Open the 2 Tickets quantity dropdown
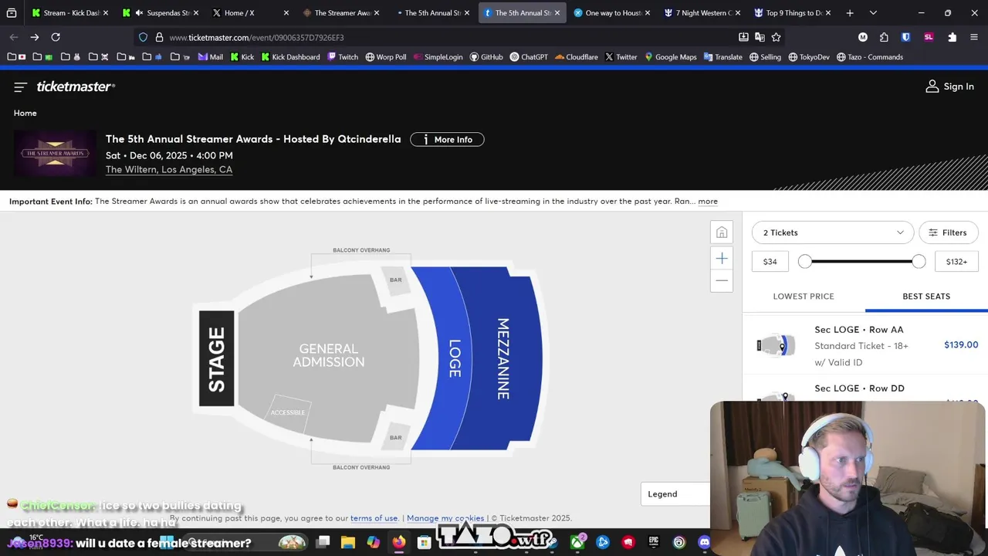The width and height of the screenshot is (988, 556). coord(833,232)
